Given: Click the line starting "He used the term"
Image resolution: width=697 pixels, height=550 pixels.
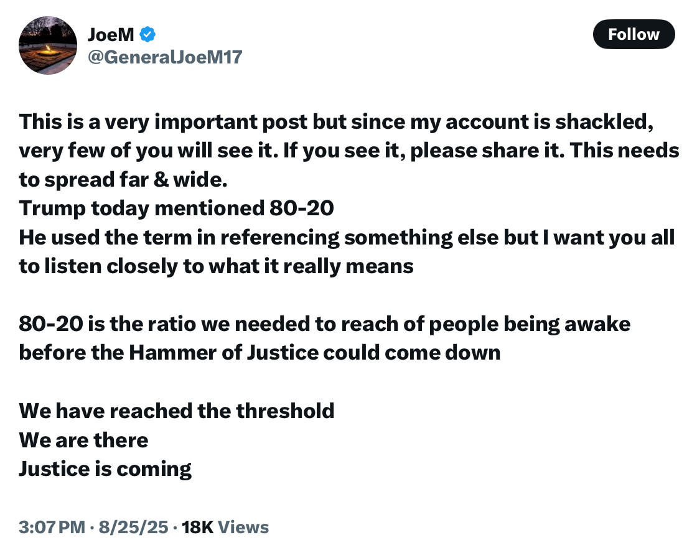Looking at the screenshot, I should coord(347,237).
